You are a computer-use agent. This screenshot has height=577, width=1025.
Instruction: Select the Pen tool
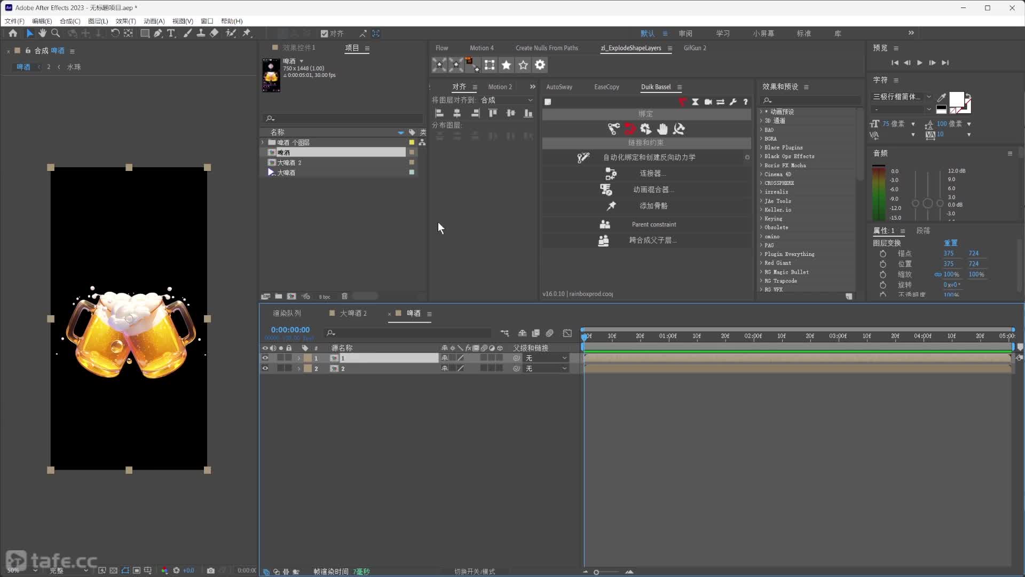(x=158, y=33)
